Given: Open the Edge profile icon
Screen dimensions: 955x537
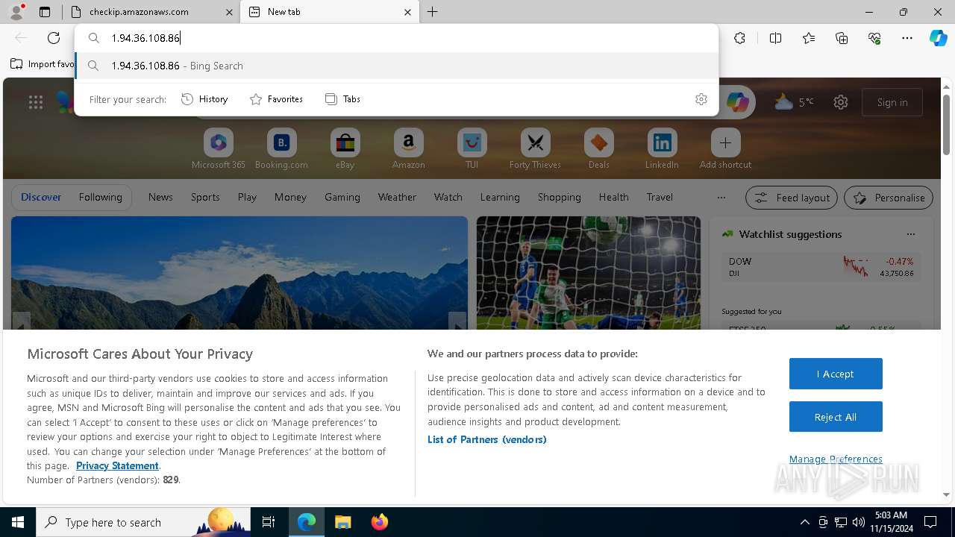Looking at the screenshot, I should (x=16, y=11).
